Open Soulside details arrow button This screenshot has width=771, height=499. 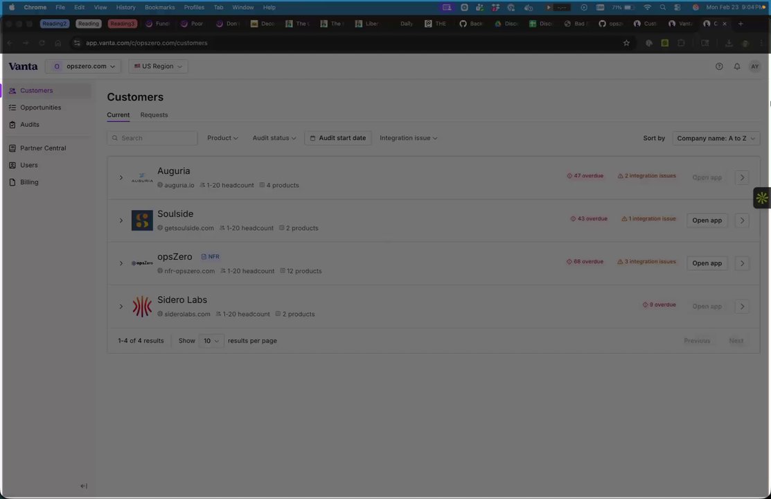tap(742, 220)
